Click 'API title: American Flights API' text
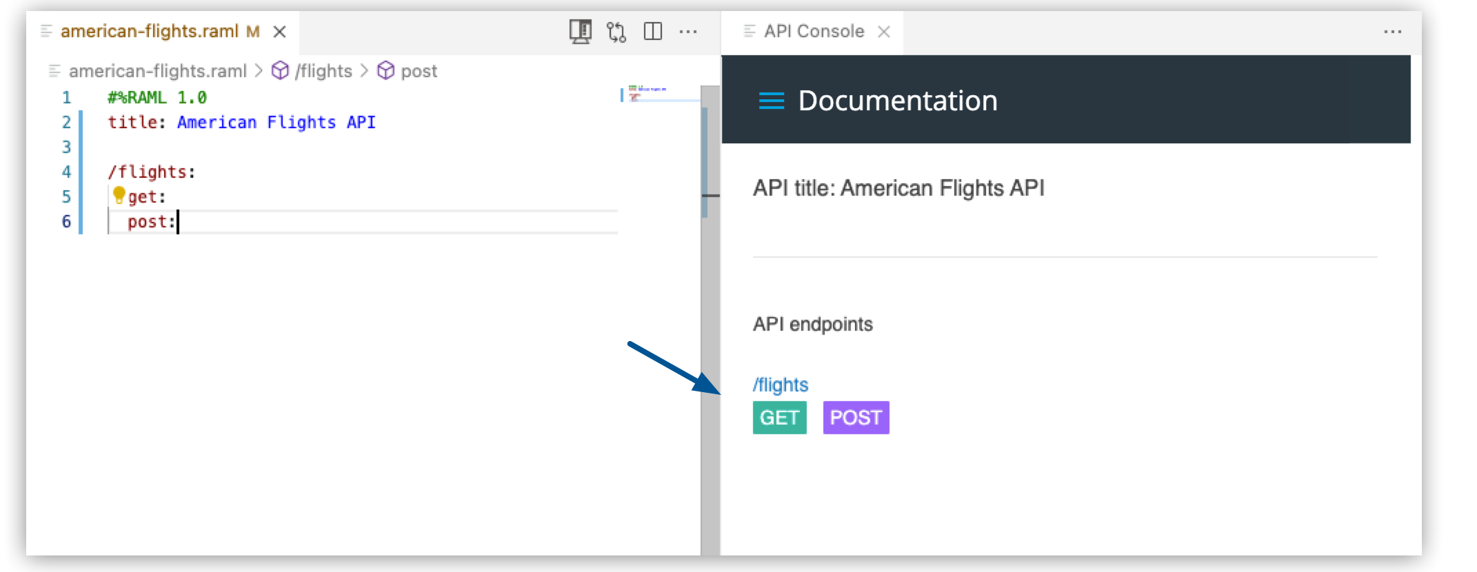 pyautogui.click(x=898, y=188)
